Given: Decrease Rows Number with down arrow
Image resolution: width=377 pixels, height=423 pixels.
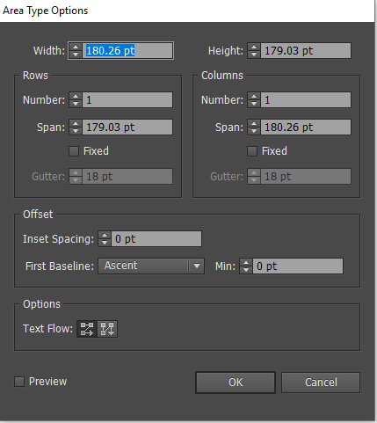Looking at the screenshot, I should (76, 104).
